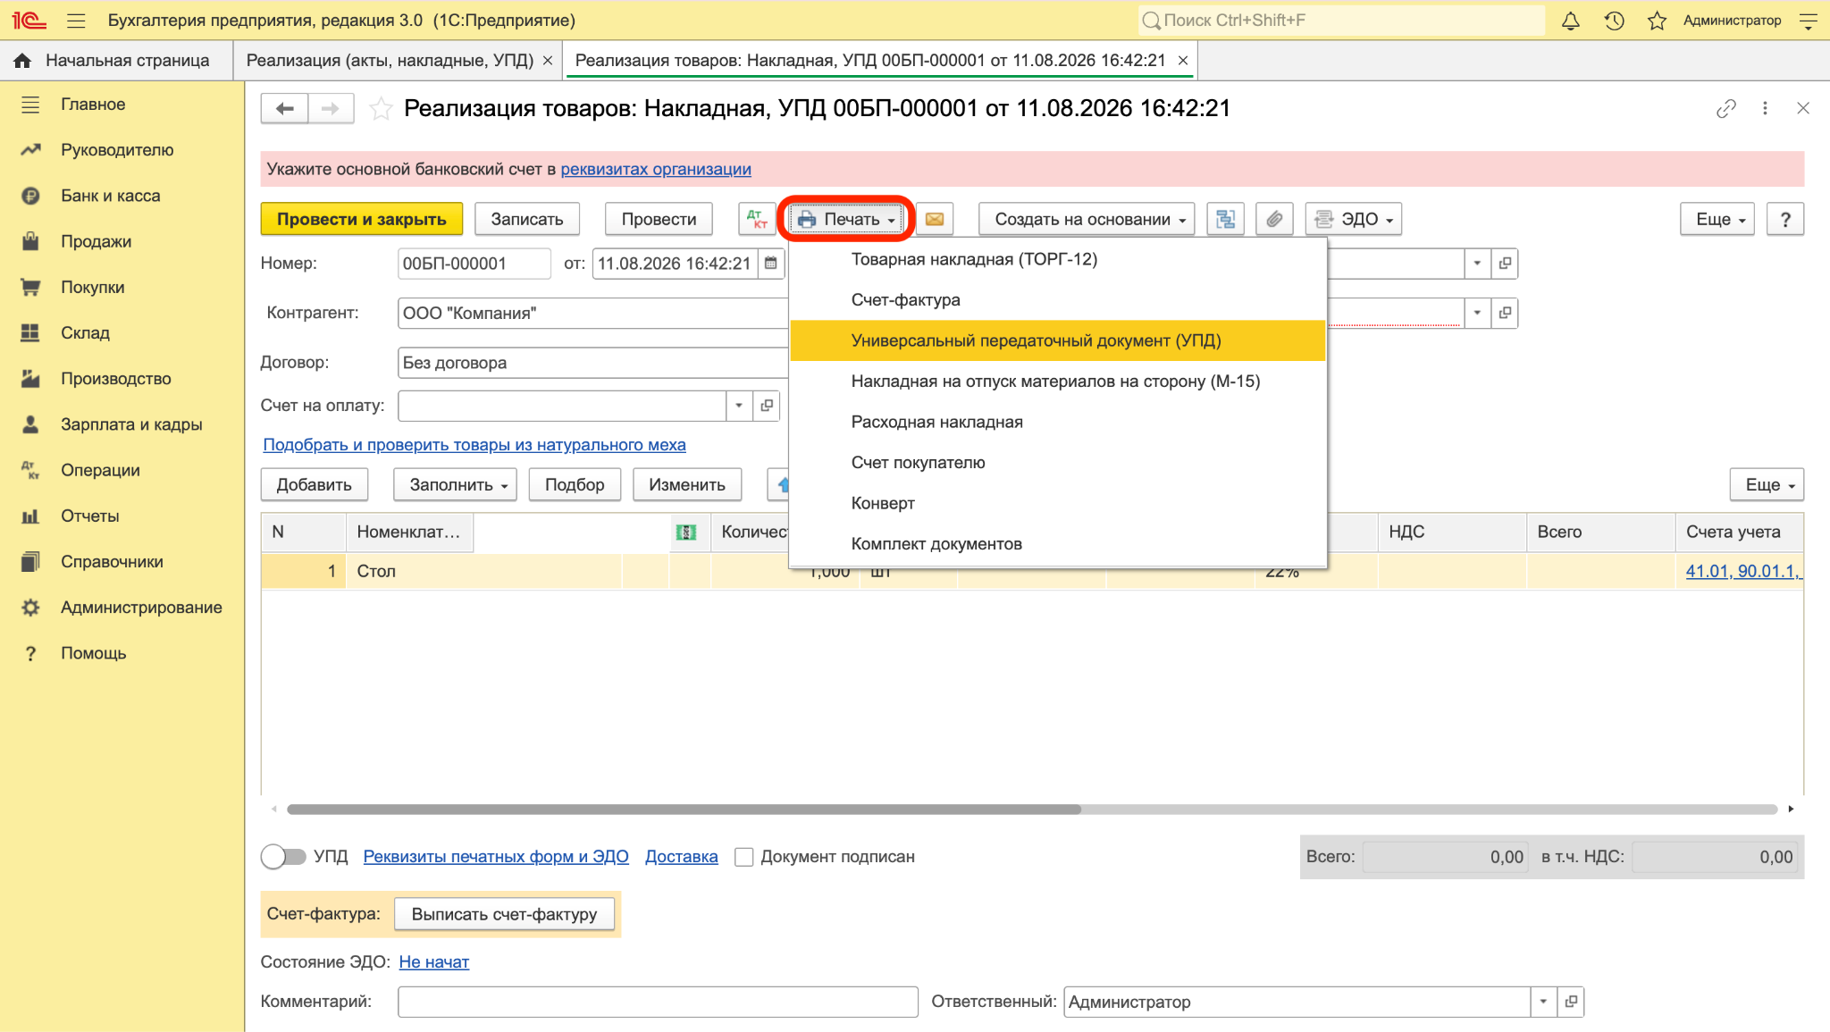
Task: Select Накладная на отпуск материалов (М-15)
Action: 1058,382
